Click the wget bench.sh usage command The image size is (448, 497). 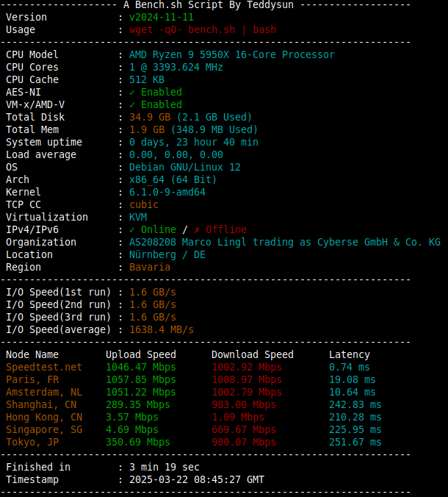(203, 30)
